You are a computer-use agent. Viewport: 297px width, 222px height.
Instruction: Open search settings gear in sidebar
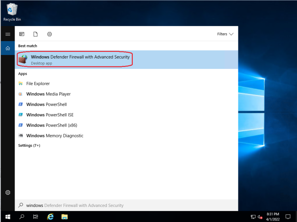pyautogui.click(x=8, y=192)
